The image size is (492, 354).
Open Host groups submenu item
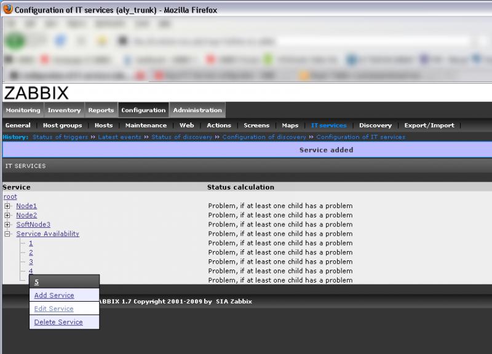pyautogui.click(x=63, y=126)
